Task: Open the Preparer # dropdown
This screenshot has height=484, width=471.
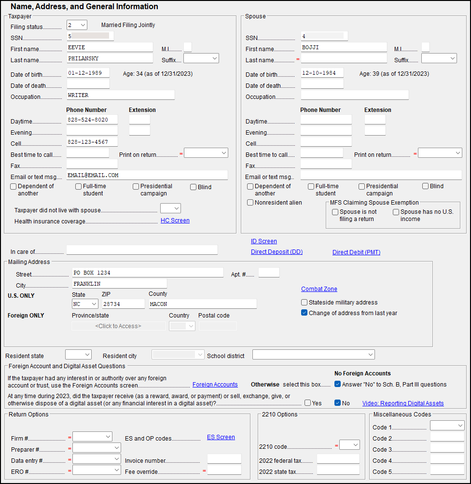Action: click(97, 448)
